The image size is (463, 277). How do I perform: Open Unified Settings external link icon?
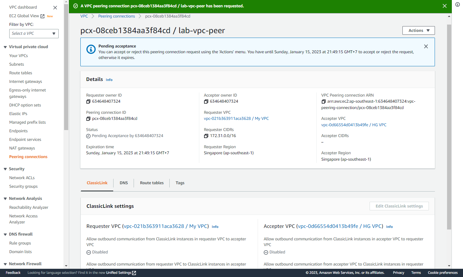(x=134, y=273)
